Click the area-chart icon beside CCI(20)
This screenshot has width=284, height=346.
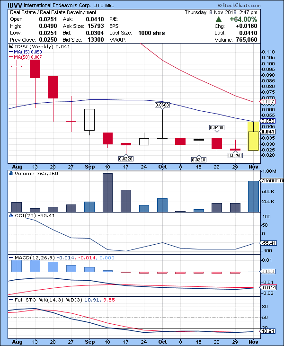[11, 215]
